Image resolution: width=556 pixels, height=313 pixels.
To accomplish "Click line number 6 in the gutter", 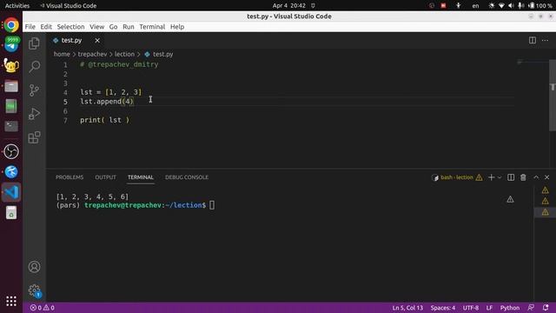I will [65, 111].
